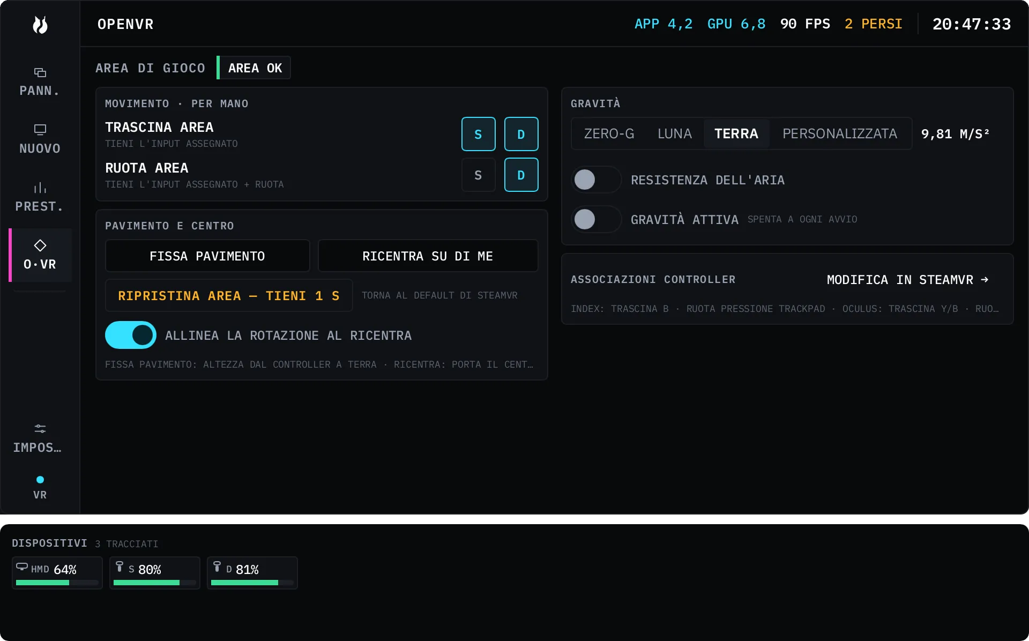Click the HMD headset device icon
This screenshot has width=1029, height=641.
(22, 567)
